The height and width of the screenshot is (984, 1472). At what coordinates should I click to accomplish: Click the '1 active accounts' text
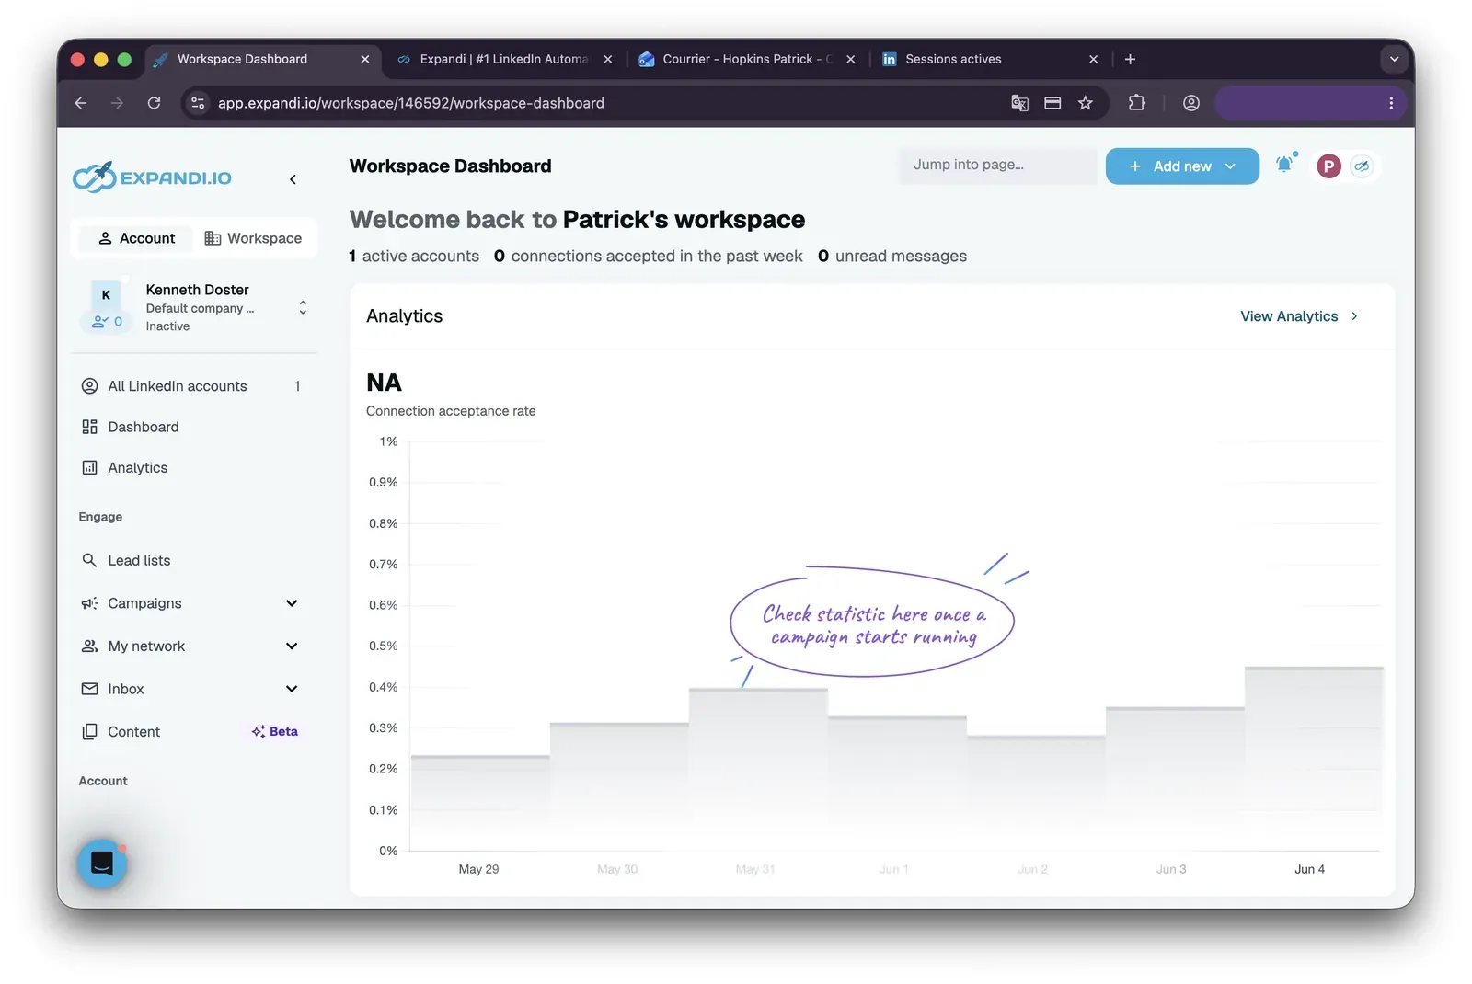tap(414, 257)
